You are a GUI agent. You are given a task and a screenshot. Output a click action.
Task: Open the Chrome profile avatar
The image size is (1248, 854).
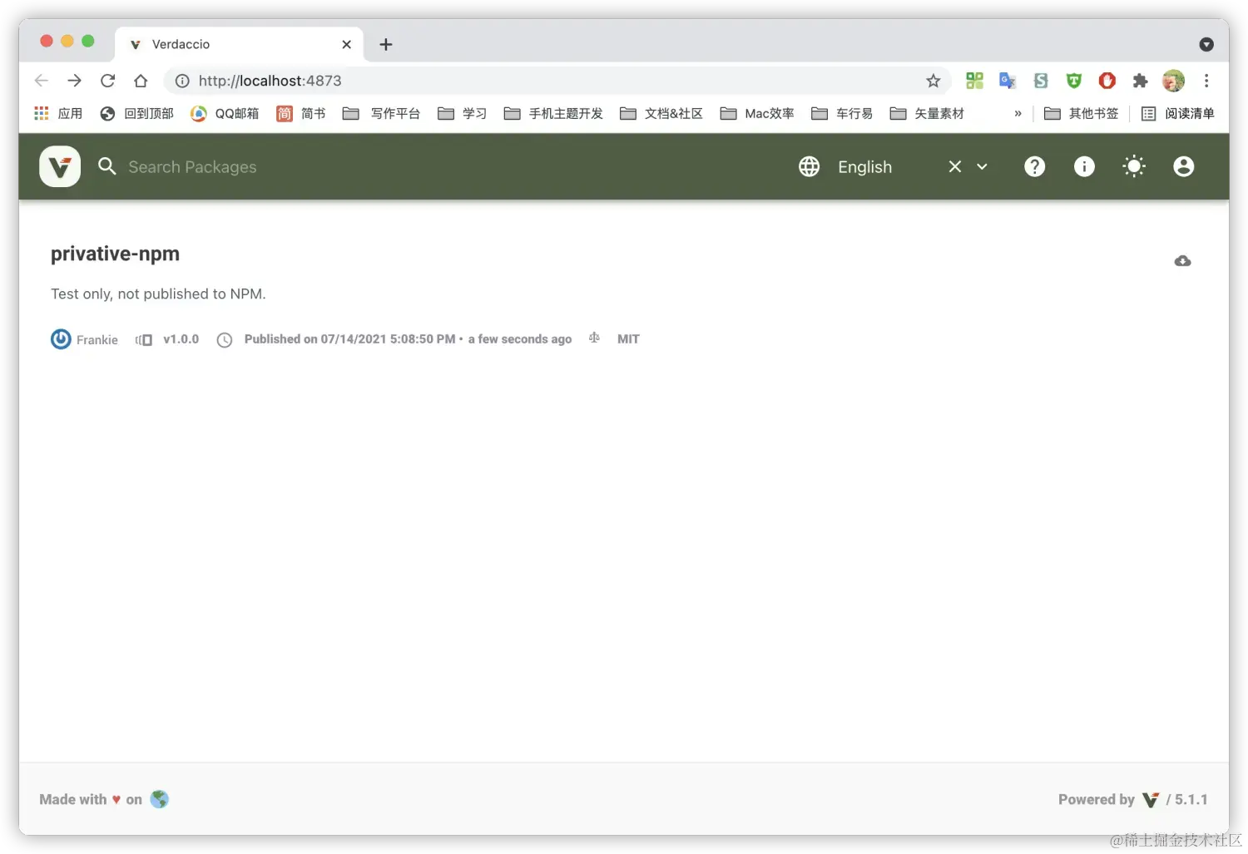[x=1173, y=81]
